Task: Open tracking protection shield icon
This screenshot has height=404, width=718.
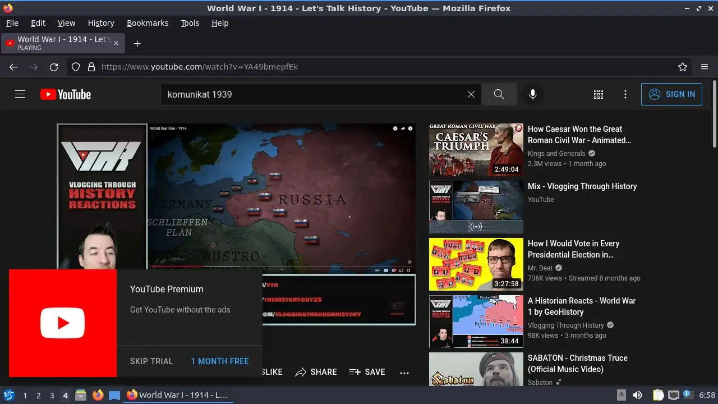Action: pos(76,67)
